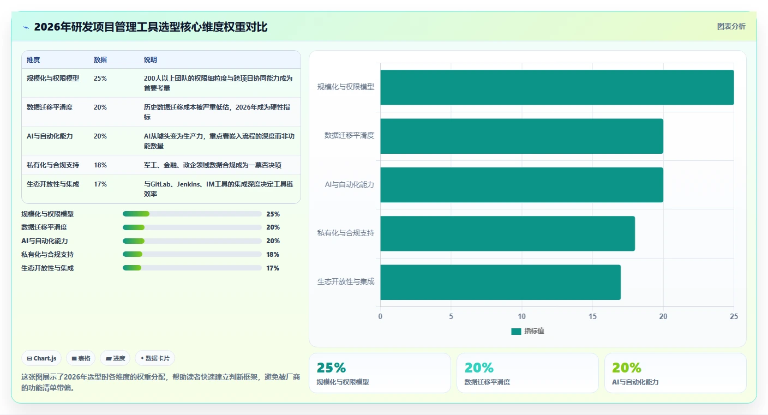Click the 生态开放性与集成 chart bar
This screenshot has height=415, width=768.
(500, 282)
